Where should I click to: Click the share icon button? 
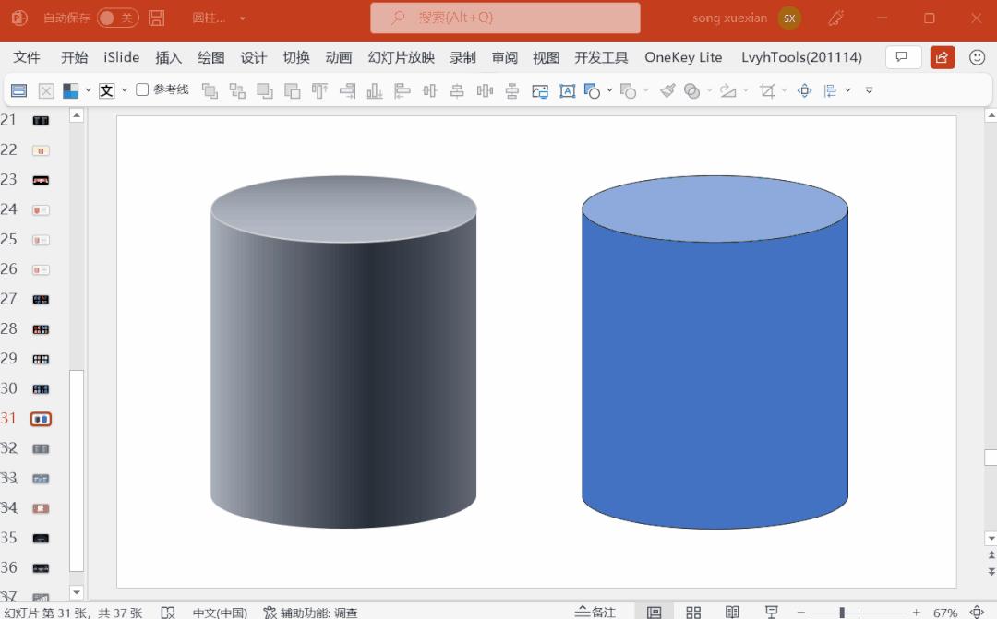pyautogui.click(x=943, y=57)
